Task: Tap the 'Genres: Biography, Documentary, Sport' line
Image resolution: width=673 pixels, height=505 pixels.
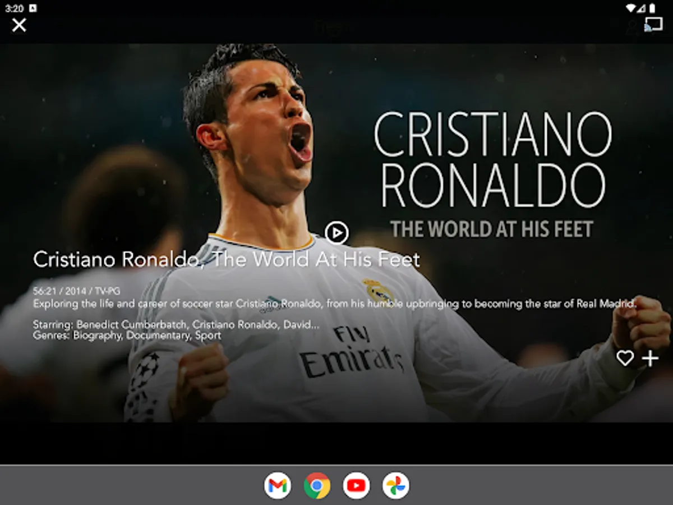Action: pyautogui.click(x=127, y=336)
